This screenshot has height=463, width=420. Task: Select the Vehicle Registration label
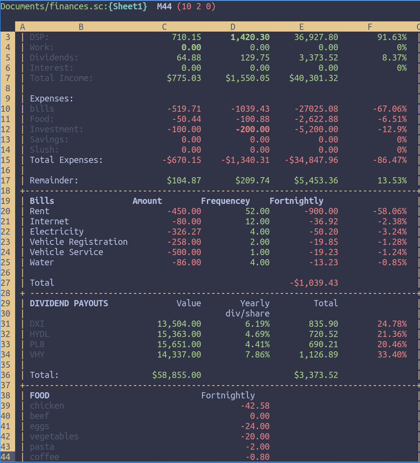(78, 242)
